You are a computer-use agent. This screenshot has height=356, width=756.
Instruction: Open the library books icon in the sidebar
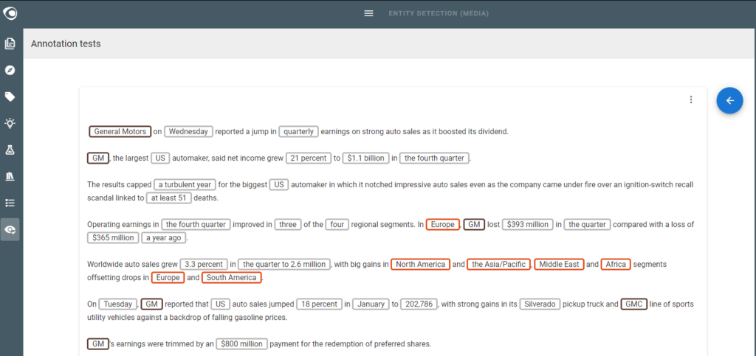(x=10, y=177)
